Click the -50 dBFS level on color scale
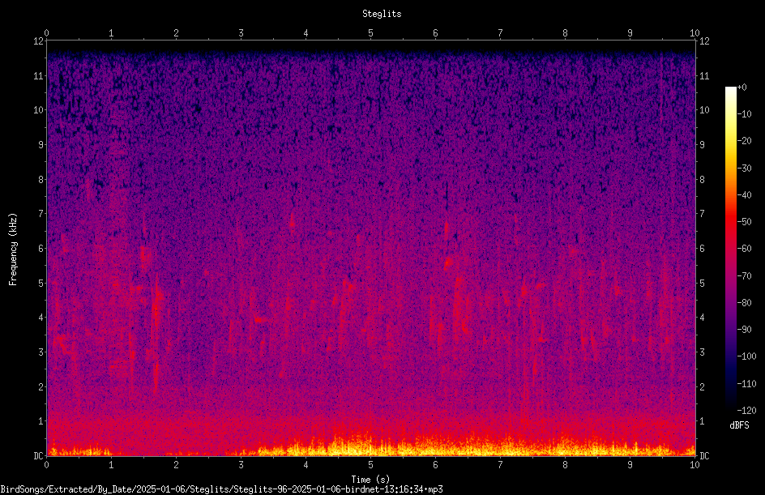This screenshot has height=495, width=765. [744, 221]
